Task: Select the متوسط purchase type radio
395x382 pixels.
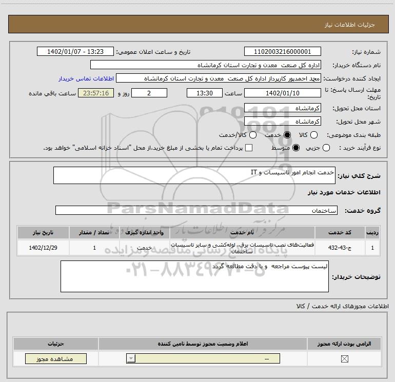Action: [x=296, y=148]
